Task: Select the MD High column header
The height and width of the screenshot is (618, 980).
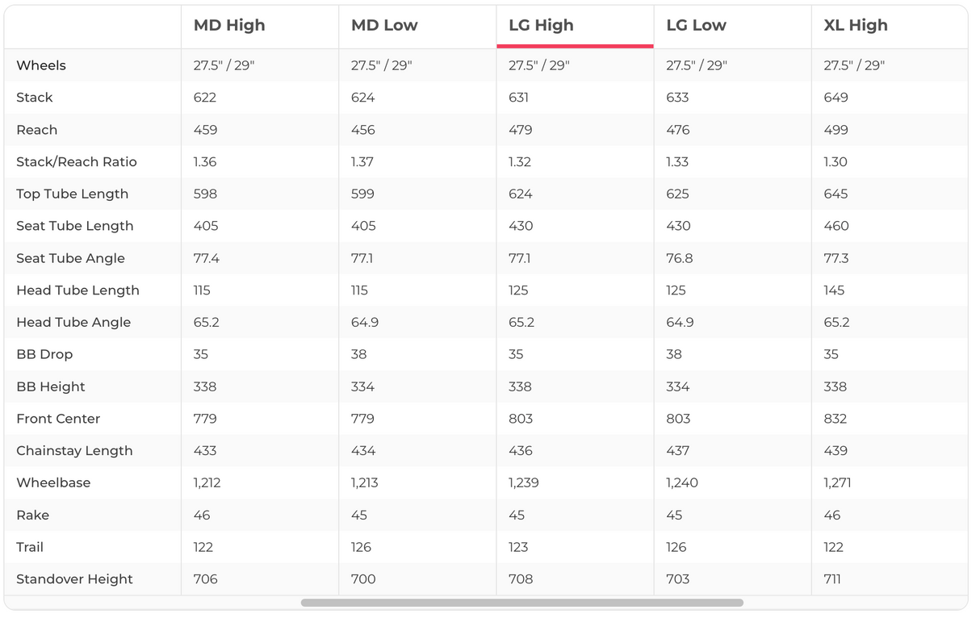Action: [229, 26]
